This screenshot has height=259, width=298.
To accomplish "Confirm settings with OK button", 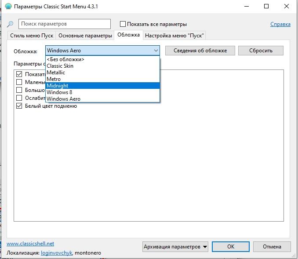I will click(231, 247).
